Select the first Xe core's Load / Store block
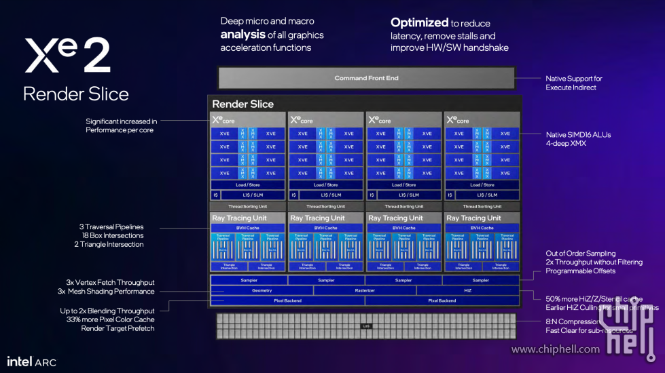Screen dimensions: 665x373 248,185
